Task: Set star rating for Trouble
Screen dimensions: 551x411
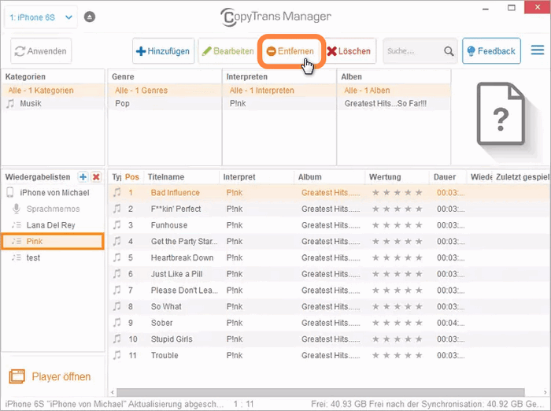Action: click(x=397, y=355)
